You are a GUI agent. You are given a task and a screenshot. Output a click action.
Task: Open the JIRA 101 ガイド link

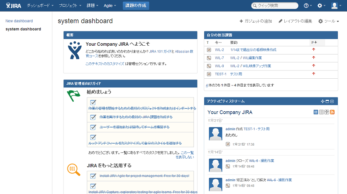point(160,52)
